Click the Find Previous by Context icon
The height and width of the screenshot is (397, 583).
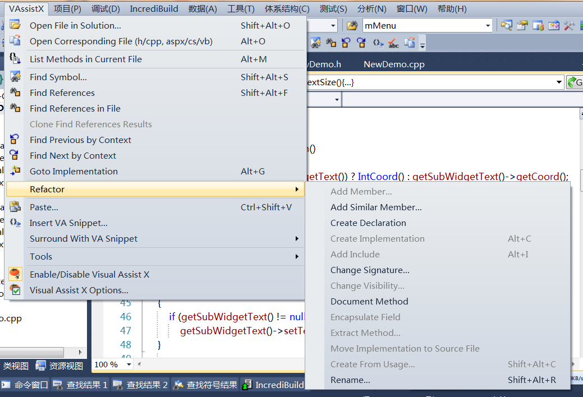click(x=15, y=139)
